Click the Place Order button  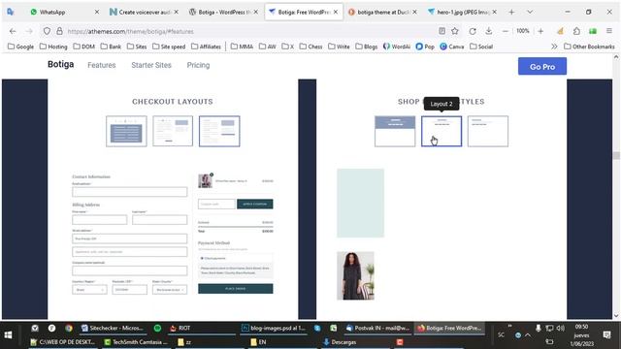coord(235,289)
